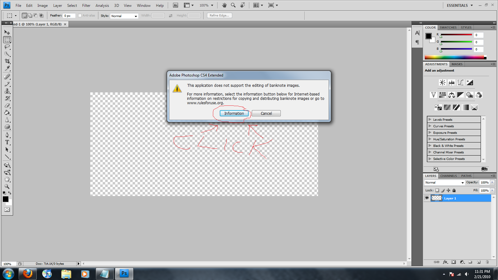Launch Adobe Bridge from the application bar
498x280 pixels.
(x=176, y=5)
